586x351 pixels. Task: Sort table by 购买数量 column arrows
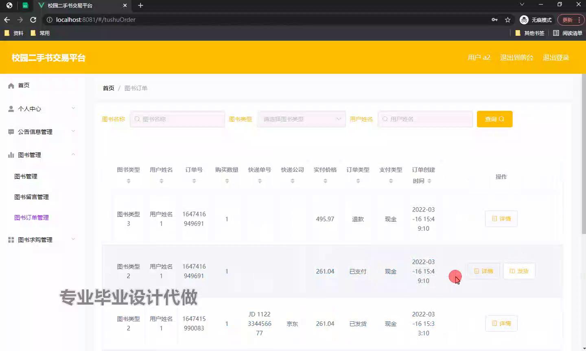[x=227, y=181]
